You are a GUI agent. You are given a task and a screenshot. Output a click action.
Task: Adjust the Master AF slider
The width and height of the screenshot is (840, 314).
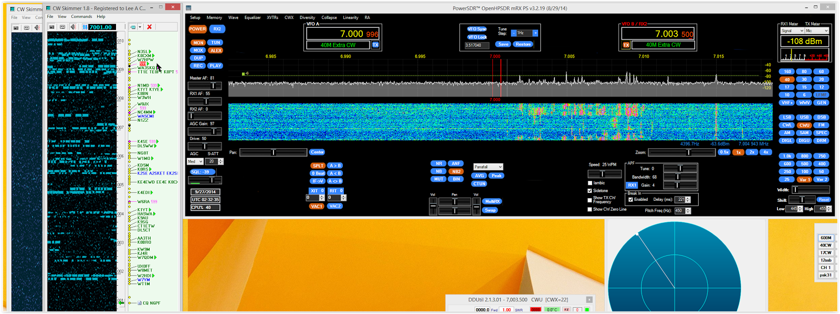point(205,85)
